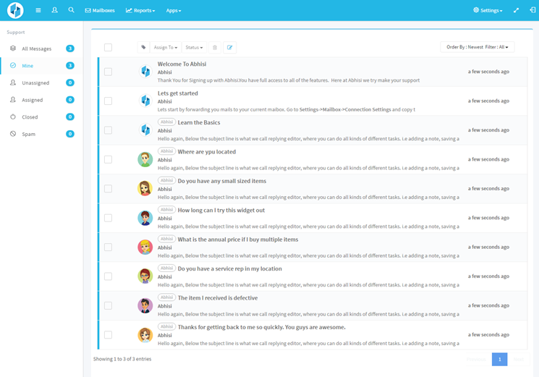539x377 pixels.
Task: Check the Thanks for getting back checkbox
Action: 108,335
